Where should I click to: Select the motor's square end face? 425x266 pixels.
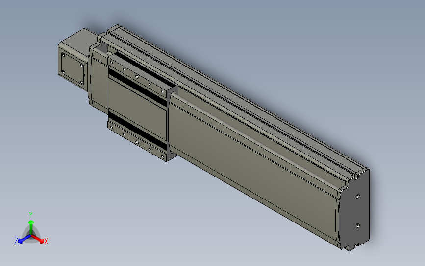(73, 68)
